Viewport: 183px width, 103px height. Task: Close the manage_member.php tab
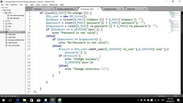[x=75, y=9]
